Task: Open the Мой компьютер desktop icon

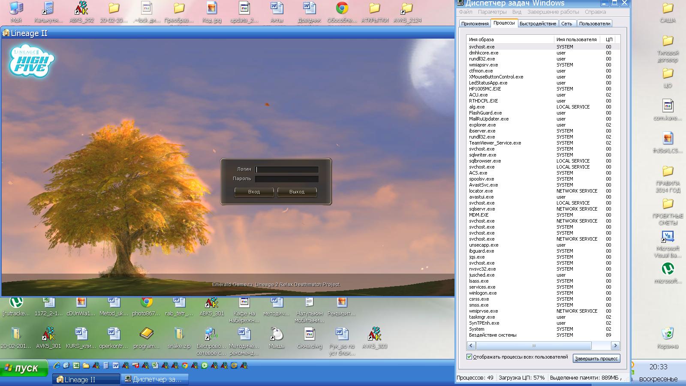Action: pos(16,12)
